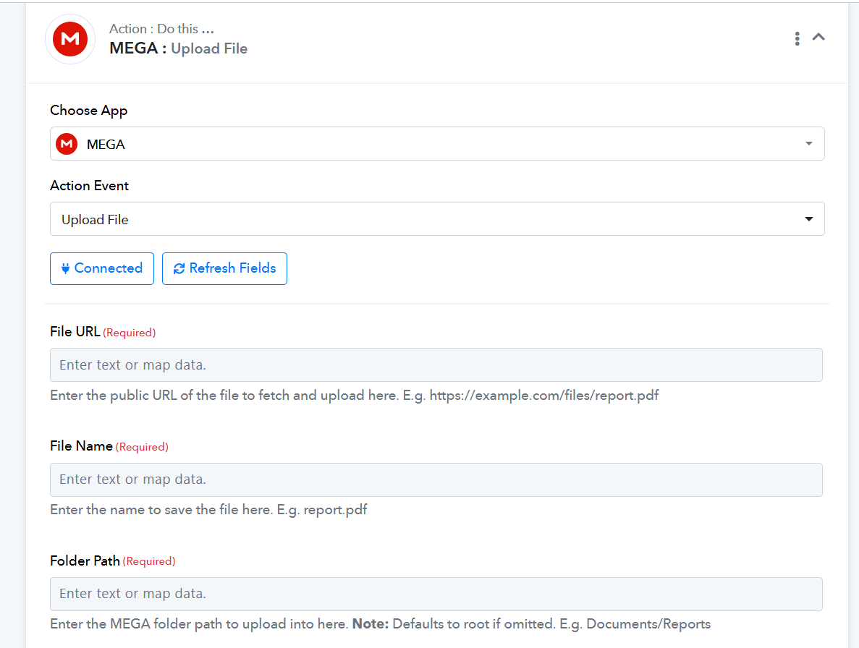Click the 'Folder Path' required label
Viewport: 859px width, 648px height.
[x=113, y=561]
